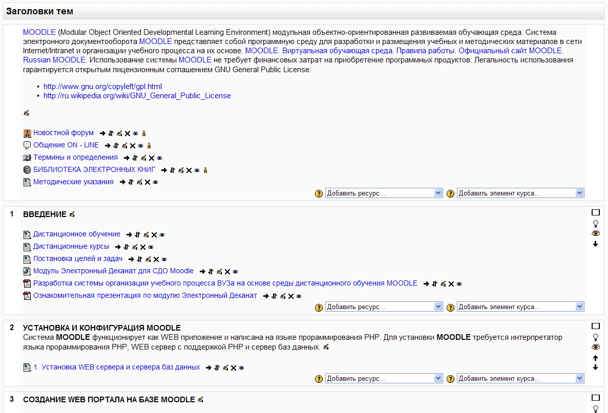Delete Разработка системы организации resource
This screenshot has height=413, width=608.
click(451, 284)
